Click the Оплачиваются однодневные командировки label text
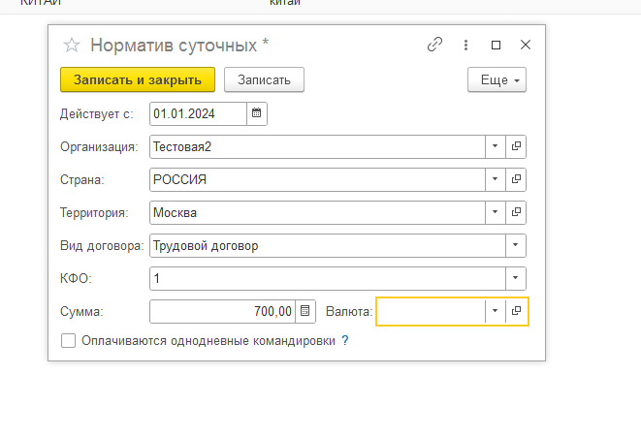This screenshot has width=641, height=437. point(208,341)
